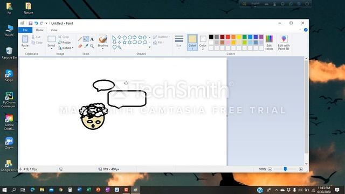Expand the Shapes gallery More arrow
The width and height of the screenshot is (345, 194).
point(150,47)
